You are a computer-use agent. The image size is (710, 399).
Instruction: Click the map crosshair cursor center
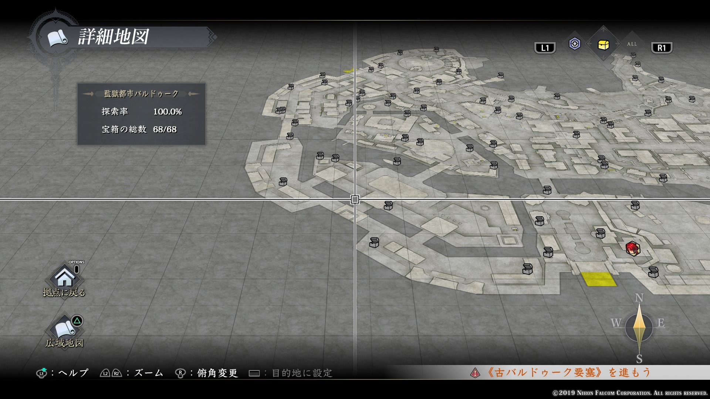click(x=355, y=200)
